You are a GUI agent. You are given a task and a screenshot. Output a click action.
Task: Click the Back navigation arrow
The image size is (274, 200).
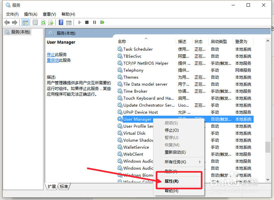point(7,22)
